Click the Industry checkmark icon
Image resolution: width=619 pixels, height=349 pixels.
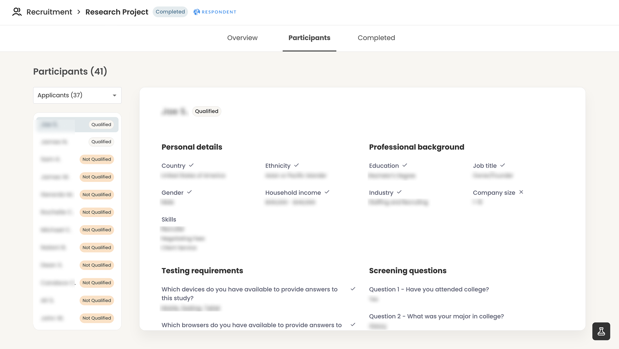[x=399, y=192]
